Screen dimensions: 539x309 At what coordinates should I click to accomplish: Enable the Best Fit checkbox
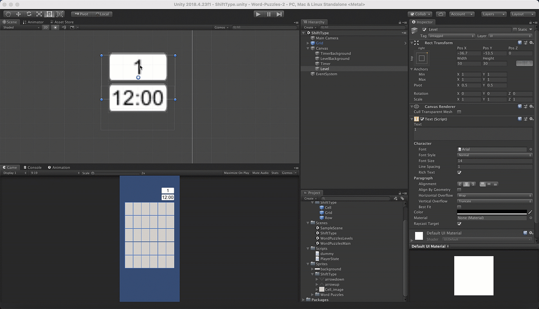pos(459,207)
